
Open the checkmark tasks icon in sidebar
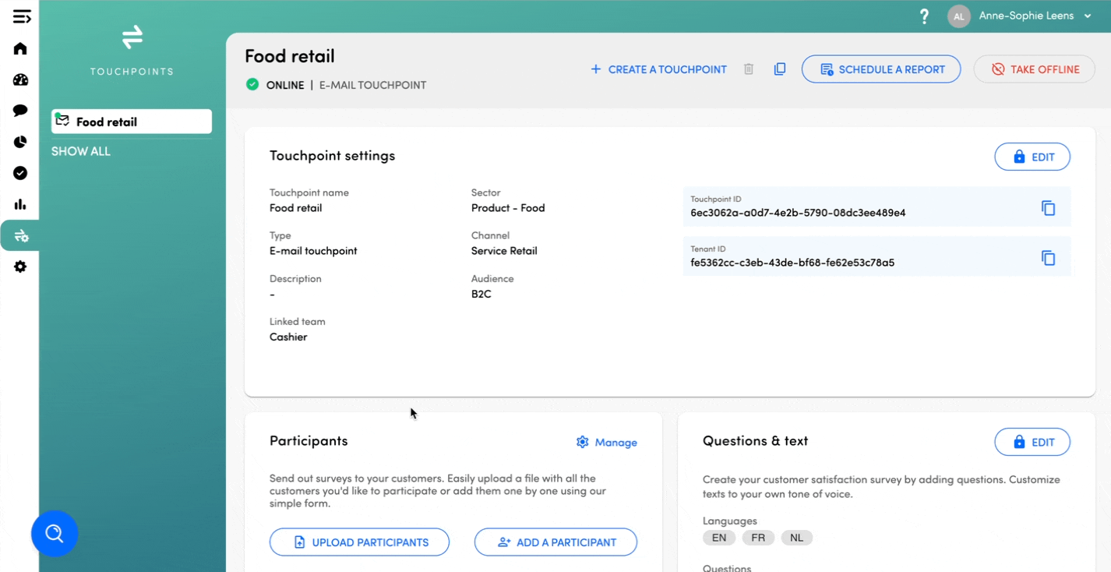(20, 173)
